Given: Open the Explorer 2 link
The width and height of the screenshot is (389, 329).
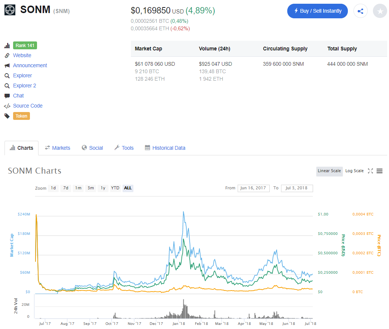Looking at the screenshot, I should click(x=25, y=86).
